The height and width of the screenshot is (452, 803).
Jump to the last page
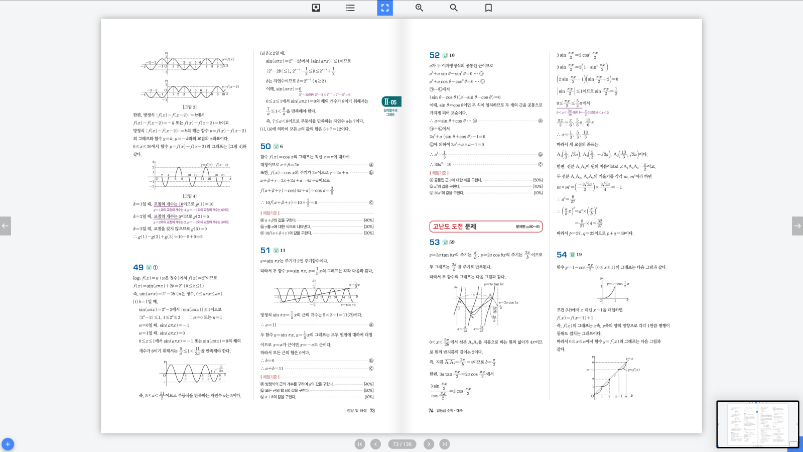point(445,444)
